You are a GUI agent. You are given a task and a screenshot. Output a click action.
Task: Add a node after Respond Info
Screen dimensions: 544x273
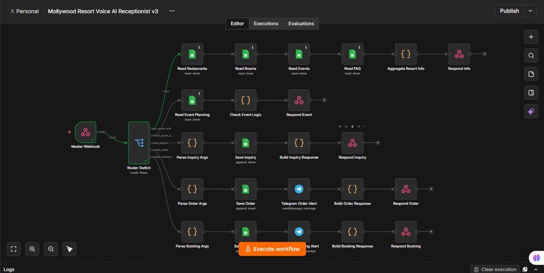pyautogui.click(x=485, y=54)
